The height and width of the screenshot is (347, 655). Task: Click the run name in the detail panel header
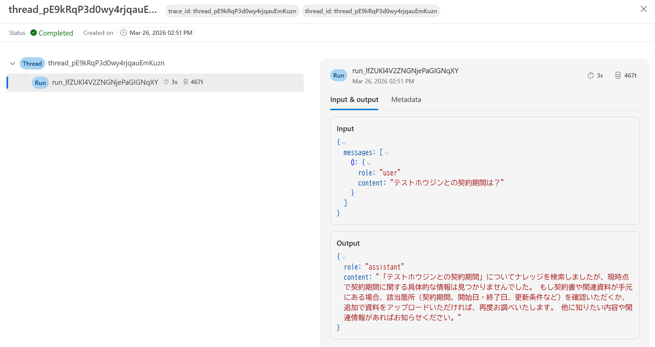coord(405,71)
